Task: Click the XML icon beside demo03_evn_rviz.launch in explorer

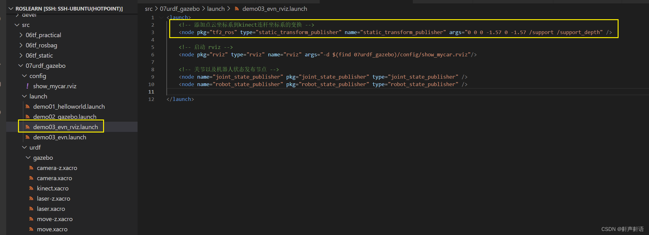Action: [28, 127]
